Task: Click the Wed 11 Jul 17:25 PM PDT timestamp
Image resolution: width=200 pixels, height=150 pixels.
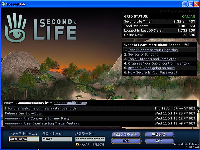Action: point(175,113)
